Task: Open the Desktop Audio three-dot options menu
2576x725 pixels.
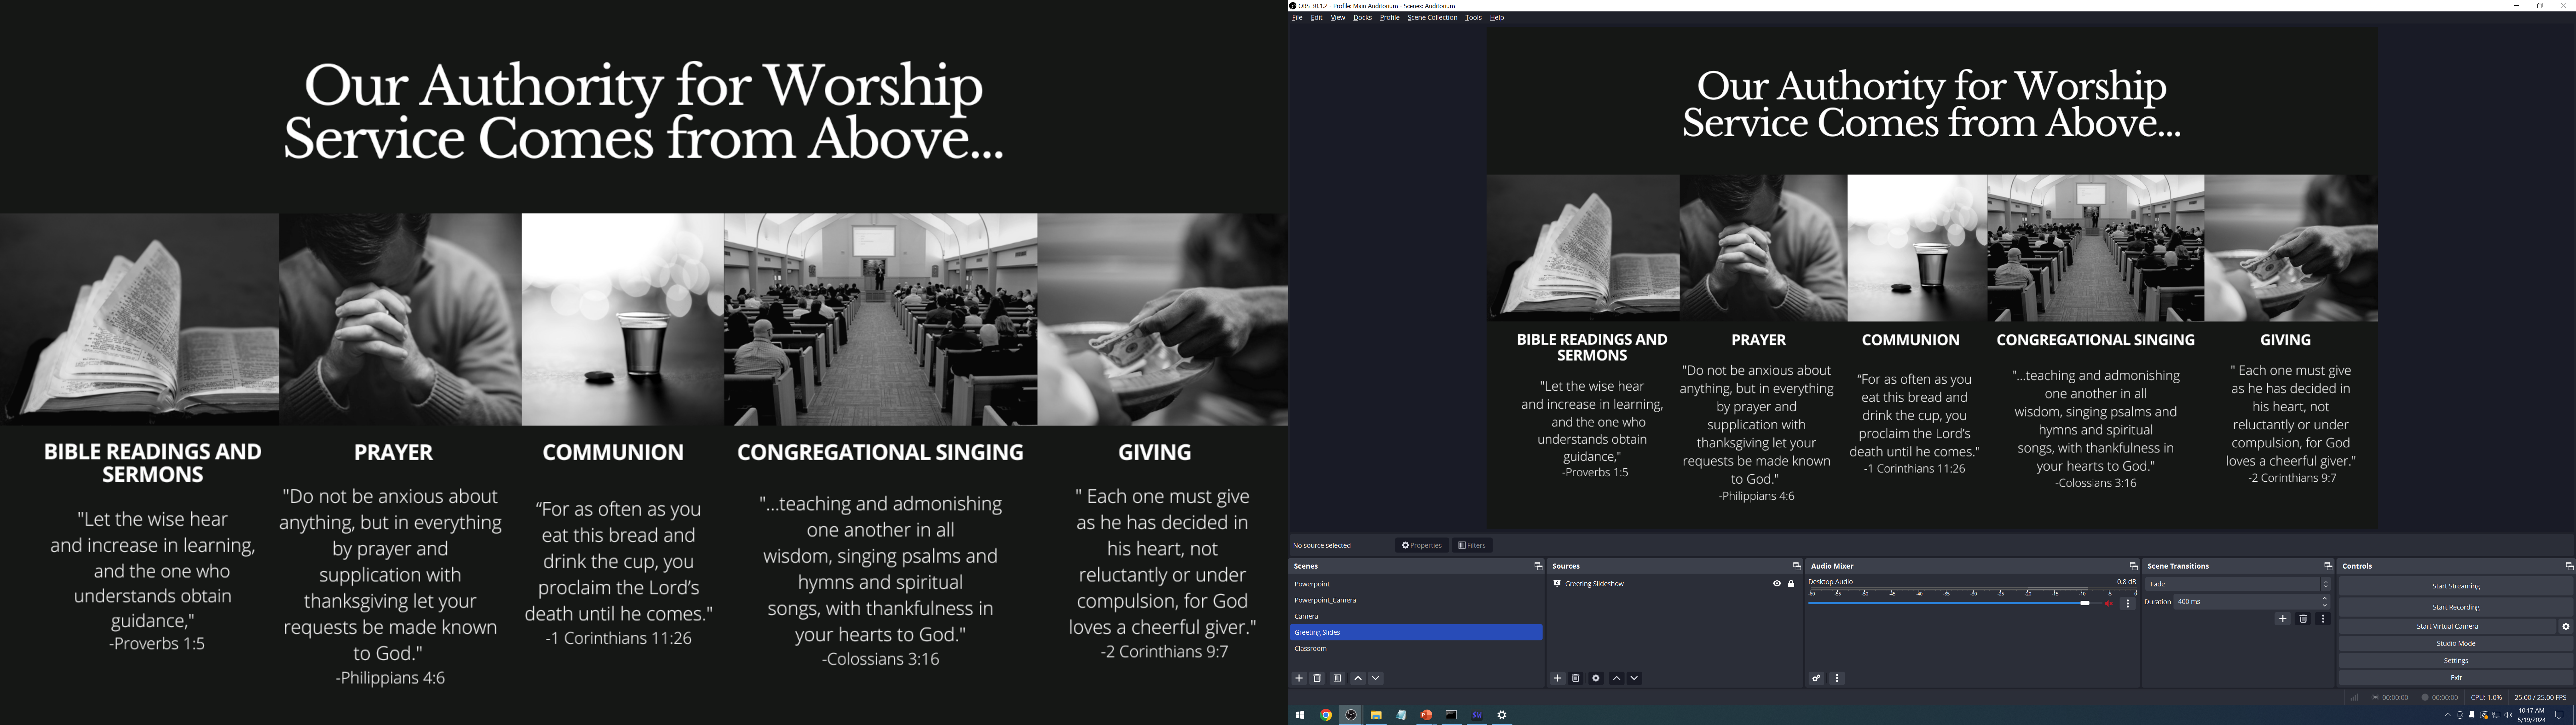Action: [x=2128, y=604]
